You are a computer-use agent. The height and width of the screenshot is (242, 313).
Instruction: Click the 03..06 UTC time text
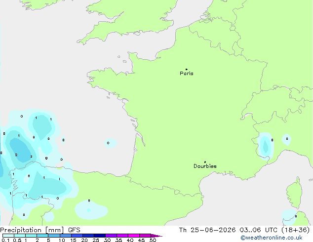pyautogui.click(x=259, y=230)
